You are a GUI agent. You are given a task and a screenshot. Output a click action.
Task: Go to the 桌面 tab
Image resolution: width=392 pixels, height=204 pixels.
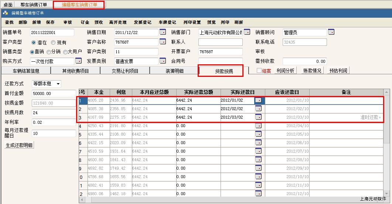8,5
